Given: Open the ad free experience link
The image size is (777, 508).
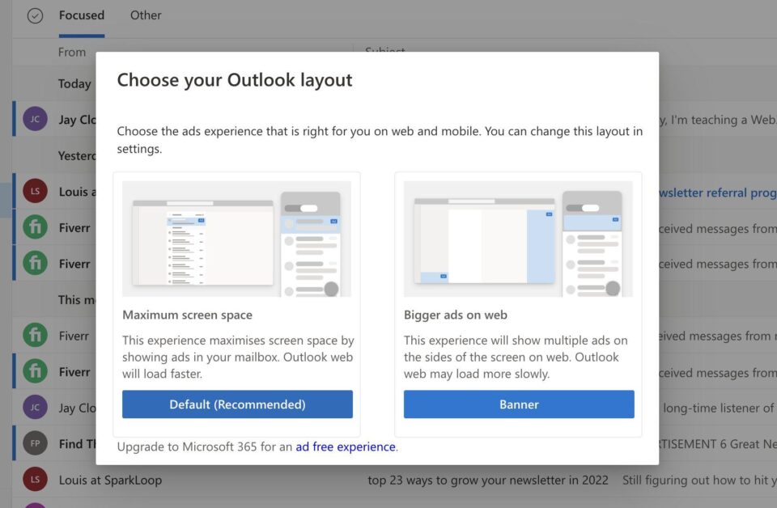Looking at the screenshot, I should coord(345,446).
